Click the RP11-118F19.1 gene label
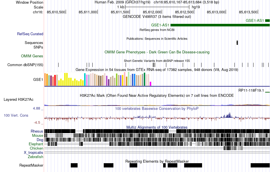 (251, 90)
